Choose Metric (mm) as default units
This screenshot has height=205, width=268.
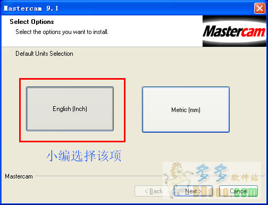click(186, 109)
